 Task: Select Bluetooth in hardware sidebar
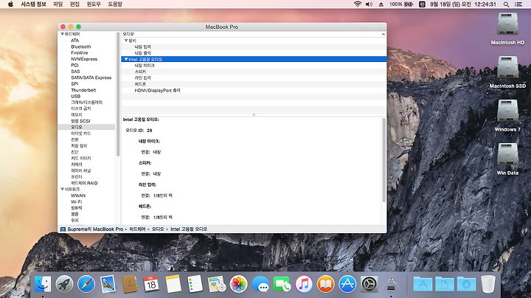coord(81,46)
